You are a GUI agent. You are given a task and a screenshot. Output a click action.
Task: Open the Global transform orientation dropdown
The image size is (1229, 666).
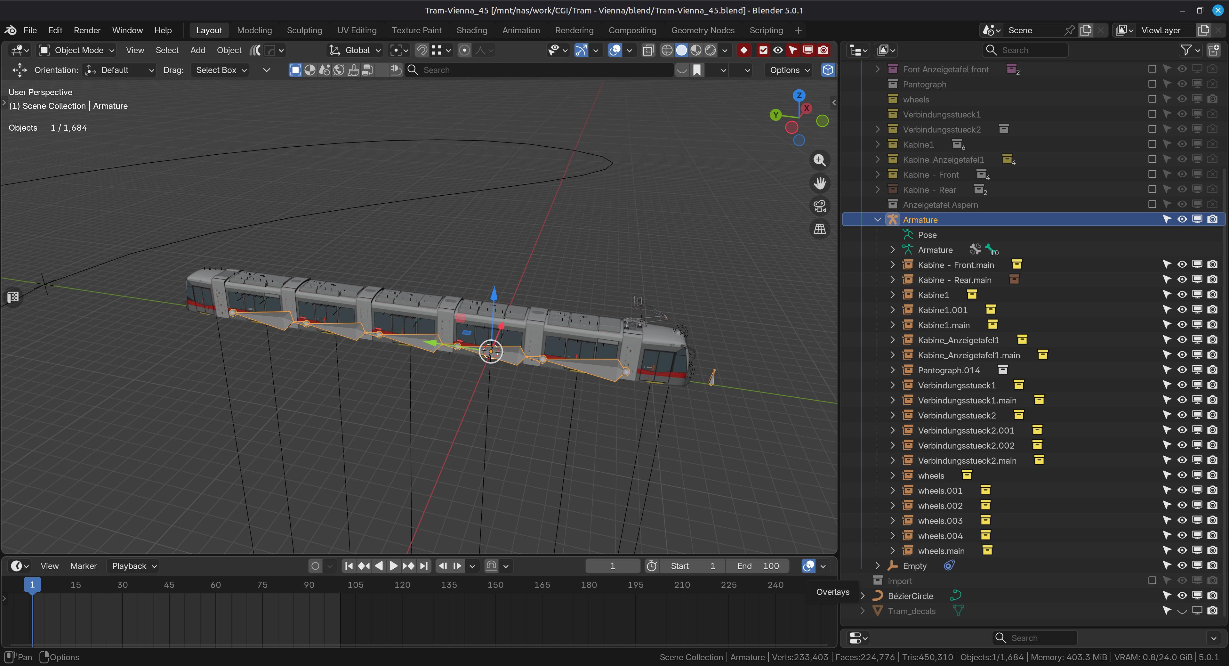pyautogui.click(x=355, y=50)
